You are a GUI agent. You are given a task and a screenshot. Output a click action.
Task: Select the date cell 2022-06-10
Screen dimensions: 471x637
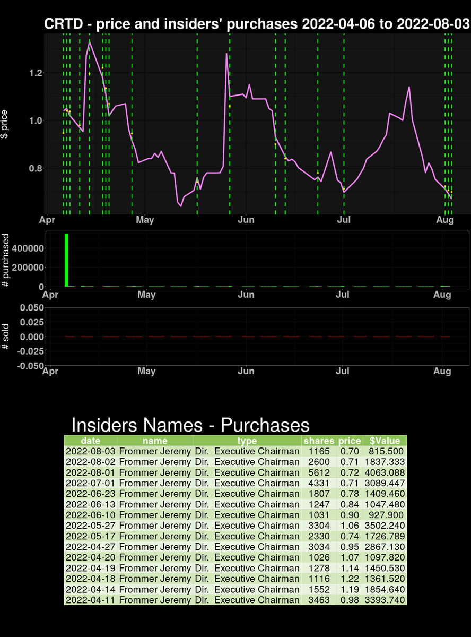point(91,515)
